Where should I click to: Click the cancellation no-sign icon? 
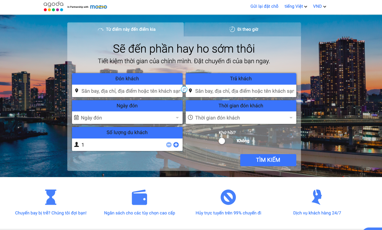(228, 197)
